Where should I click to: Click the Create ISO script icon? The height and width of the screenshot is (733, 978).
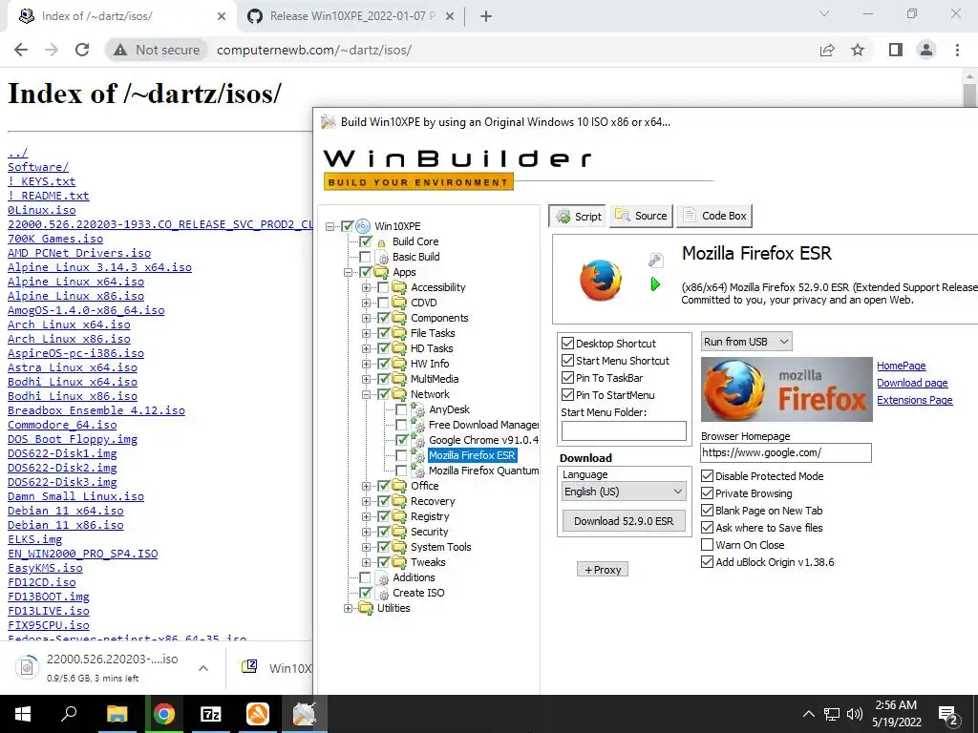(x=382, y=593)
